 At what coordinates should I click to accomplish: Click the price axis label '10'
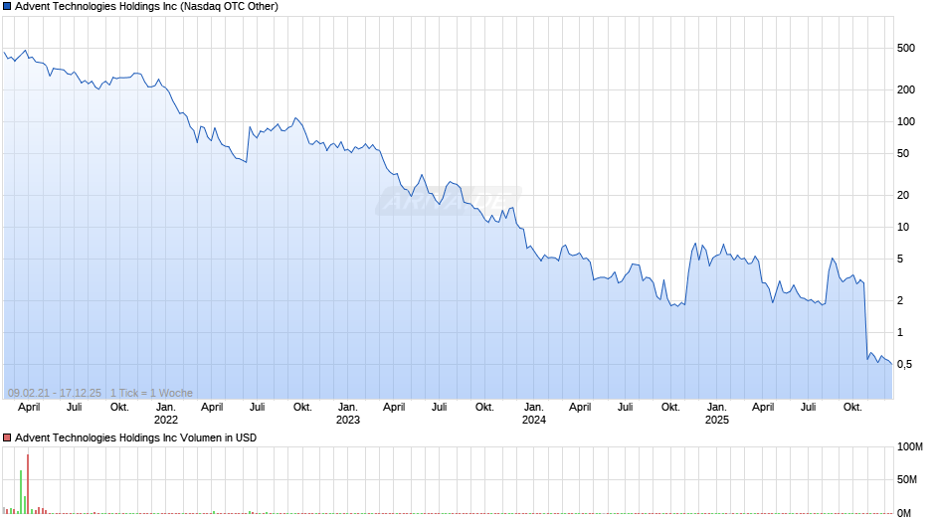pos(903,228)
